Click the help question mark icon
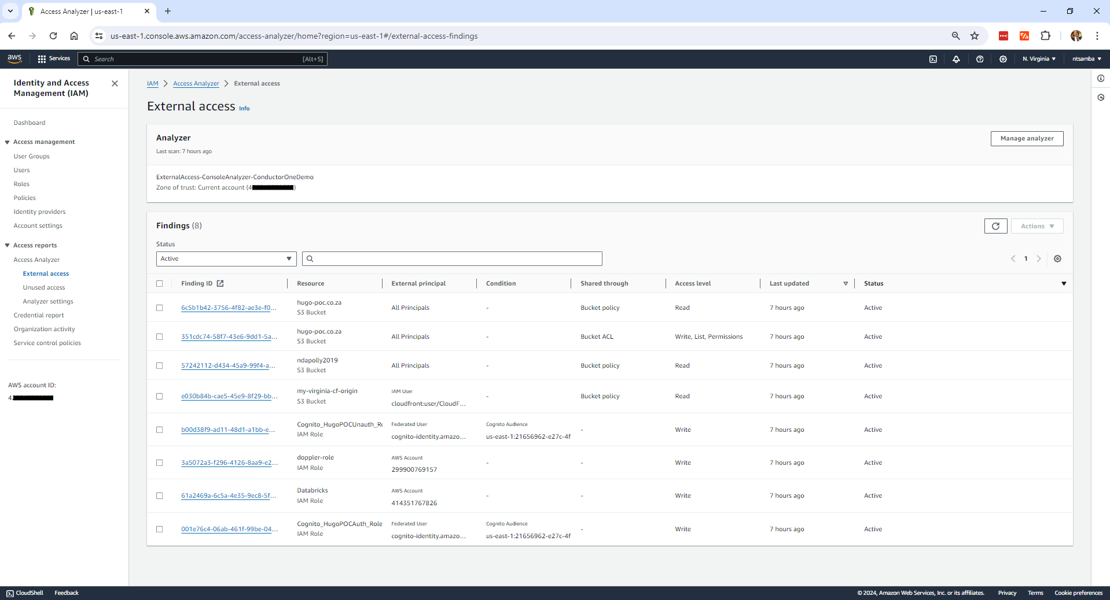Image resolution: width=1110 pixels, height=600 pixels. click(980, 59)
